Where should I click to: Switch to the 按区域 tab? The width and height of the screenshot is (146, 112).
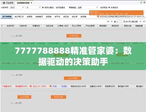coord(66,17)
